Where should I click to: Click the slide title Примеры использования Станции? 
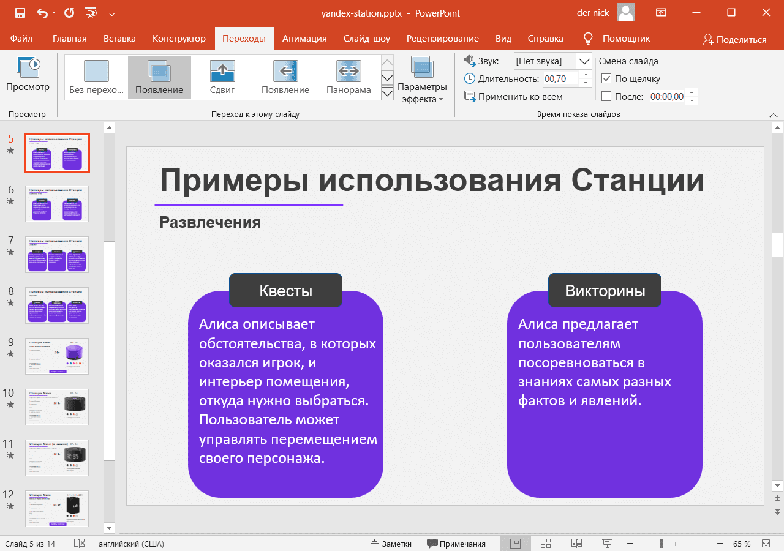(x=432, y=181)
